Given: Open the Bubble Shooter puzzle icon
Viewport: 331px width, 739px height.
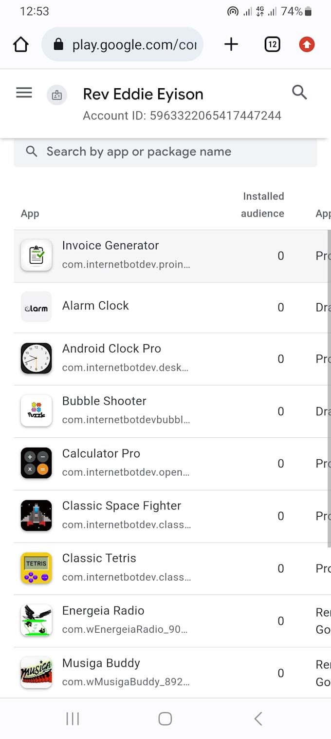Looking at the screenshot, I should click(x=36, y=411).
